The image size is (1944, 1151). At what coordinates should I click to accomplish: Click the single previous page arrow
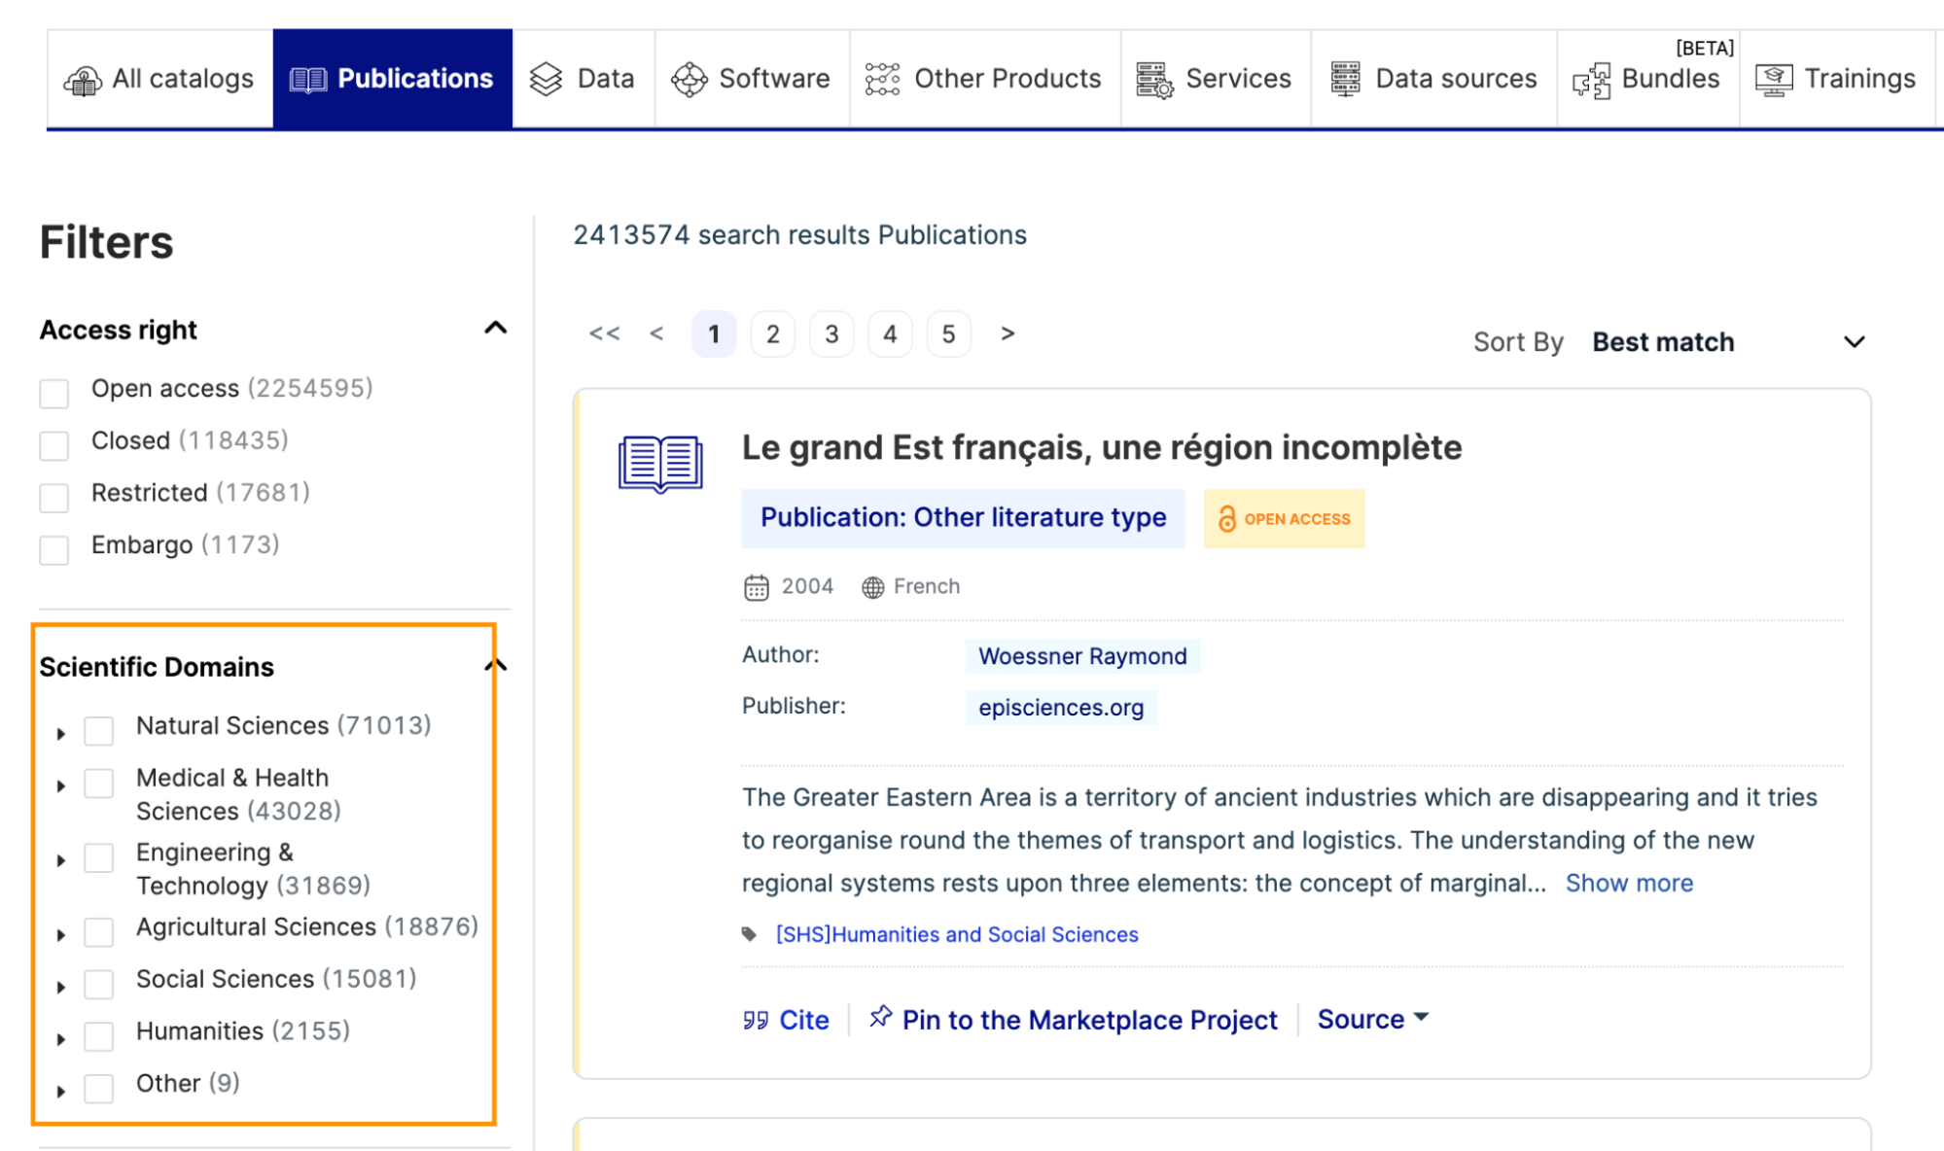656,333
